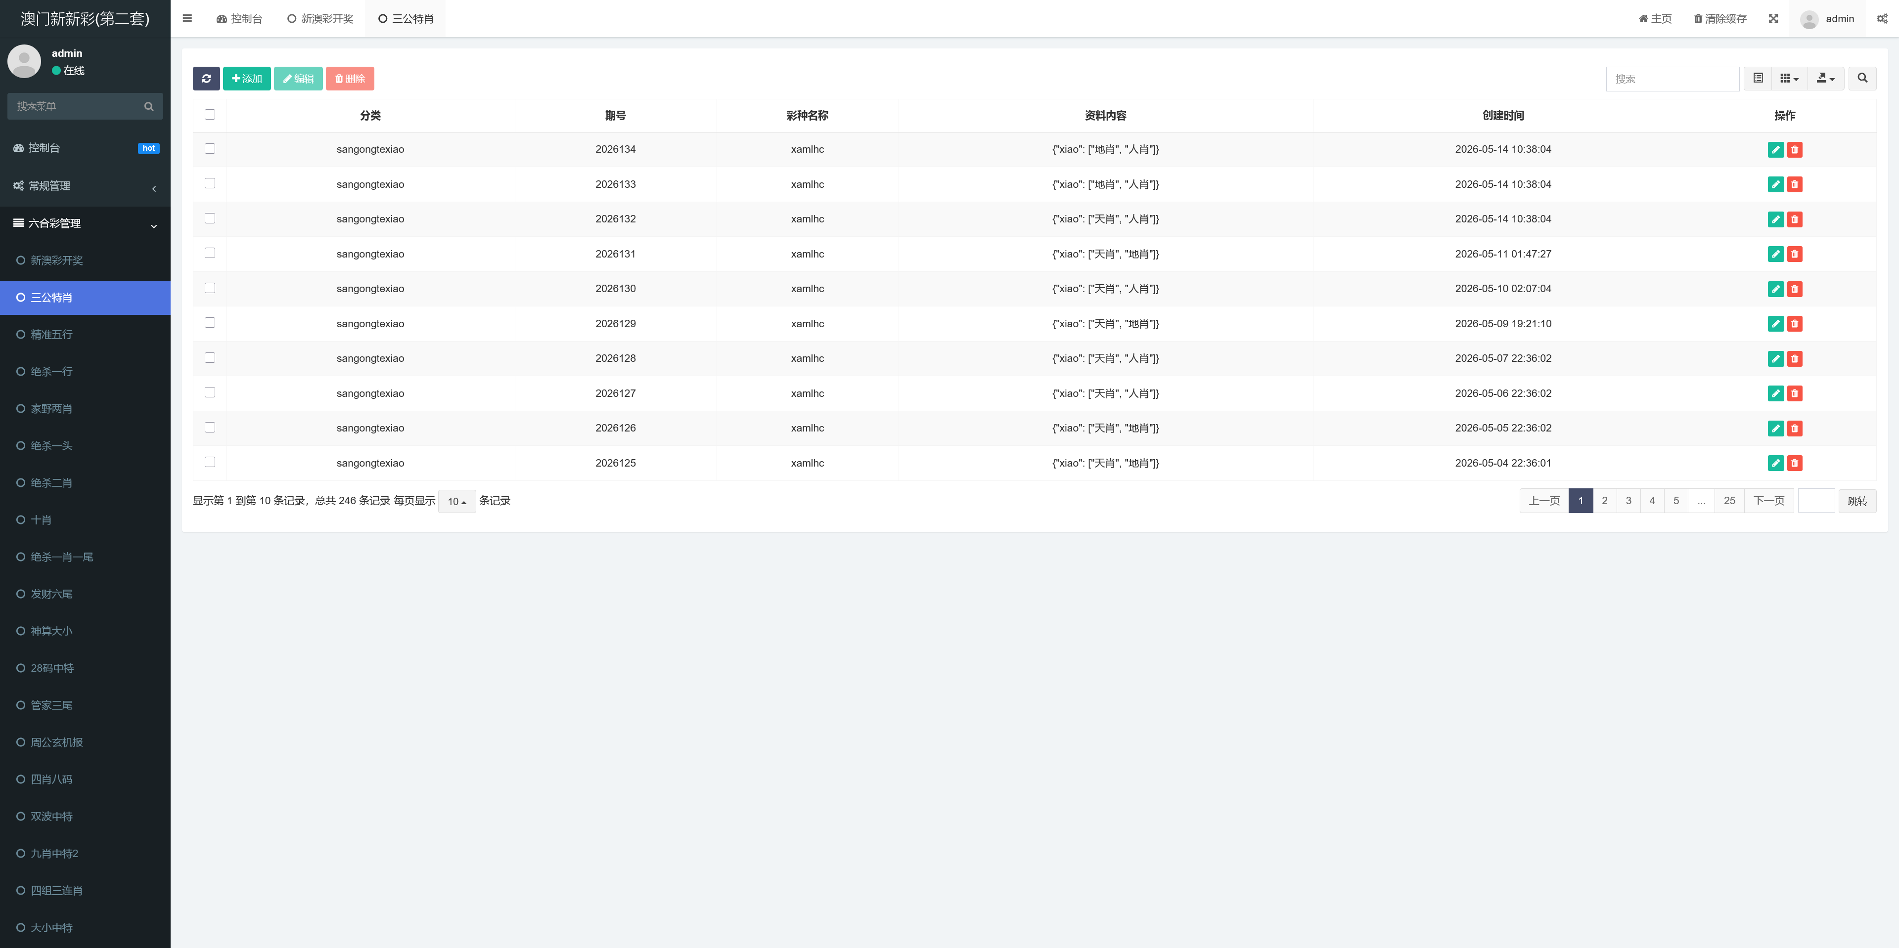Delete the row for period 2026131
The height and width of the screenshot is (948, 1899).
[x=1794, y=254]
